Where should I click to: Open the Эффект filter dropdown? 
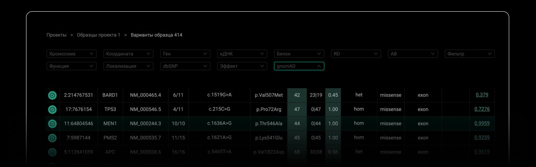(x=242, y=66)
